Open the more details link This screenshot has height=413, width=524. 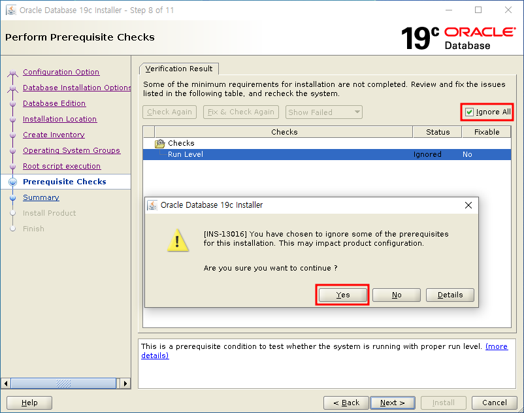(497, 346)
